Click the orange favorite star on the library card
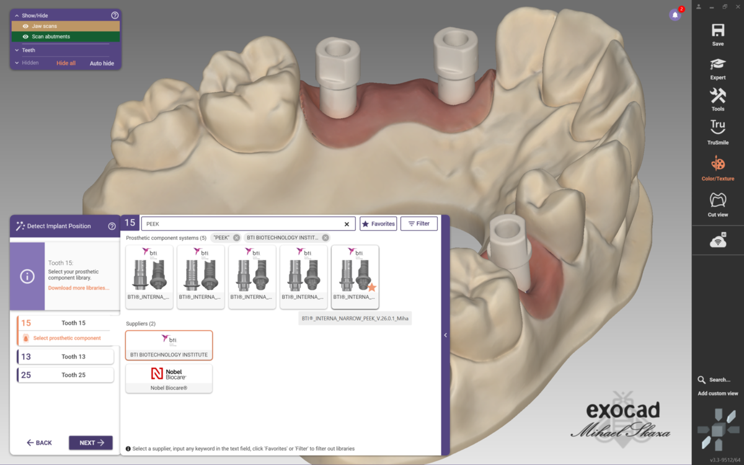 [372, 287]
